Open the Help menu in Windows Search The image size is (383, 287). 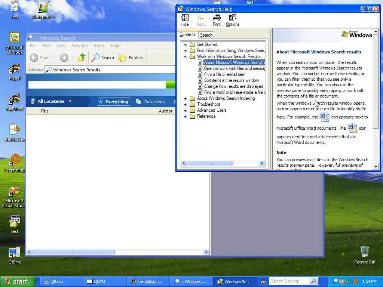(115, 46)
